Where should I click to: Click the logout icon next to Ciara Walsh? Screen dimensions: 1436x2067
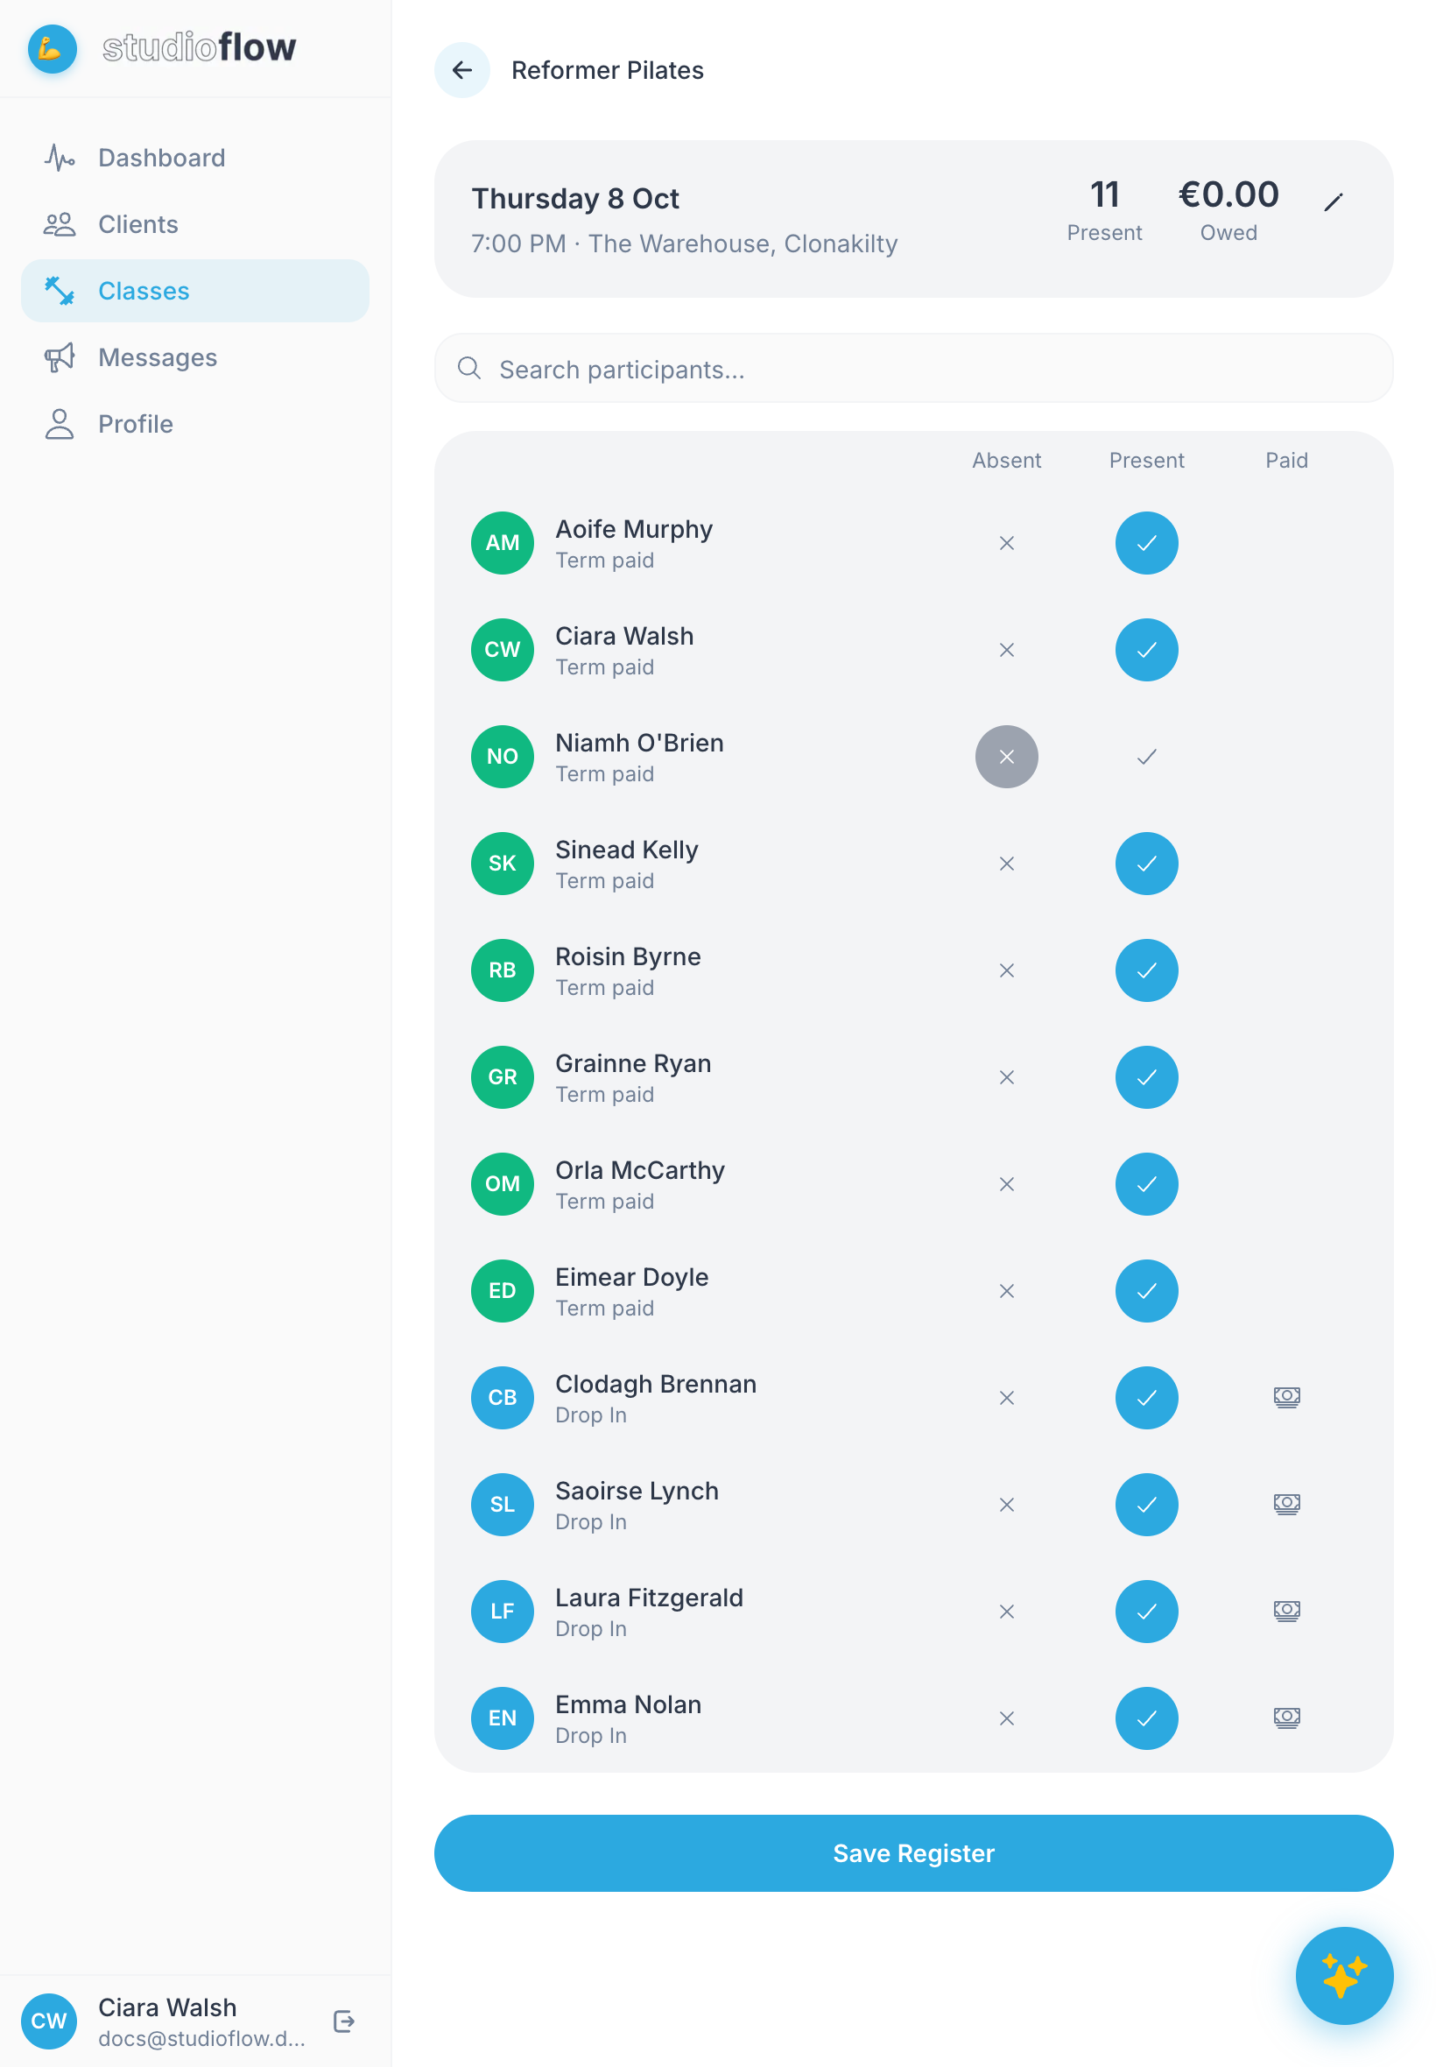tap(344, 2021)
